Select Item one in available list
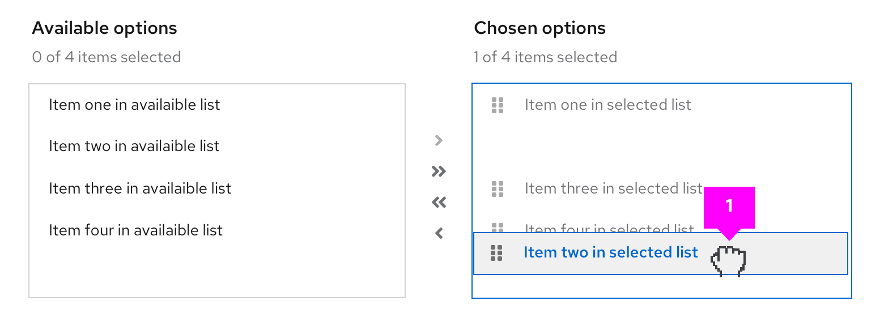Image resolution: width=884 pixels, height=335 pixels. click(134, 105)
